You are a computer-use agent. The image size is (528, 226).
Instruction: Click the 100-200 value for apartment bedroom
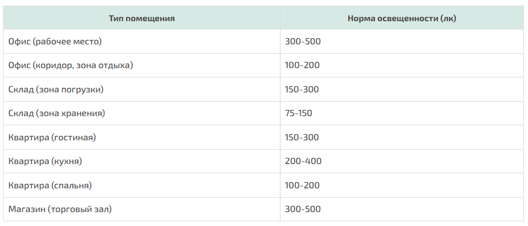(x=302, y=185)
